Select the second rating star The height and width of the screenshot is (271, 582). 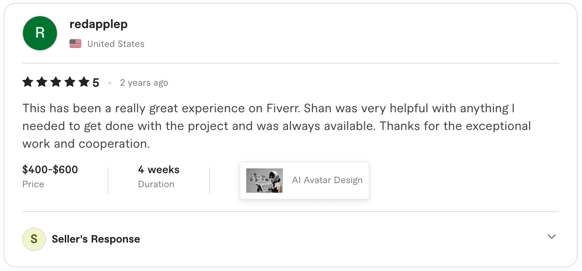coord(41,82)
